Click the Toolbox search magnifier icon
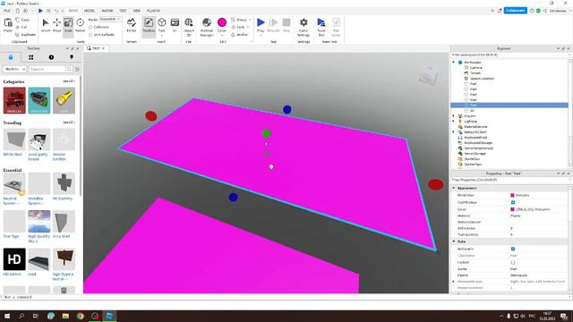This screenshot has height=322, width=573. click(69, 69)
